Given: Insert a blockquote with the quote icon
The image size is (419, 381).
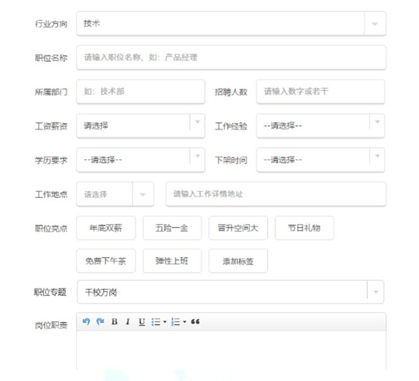Looking at the screenshot, I should point(195,322).
